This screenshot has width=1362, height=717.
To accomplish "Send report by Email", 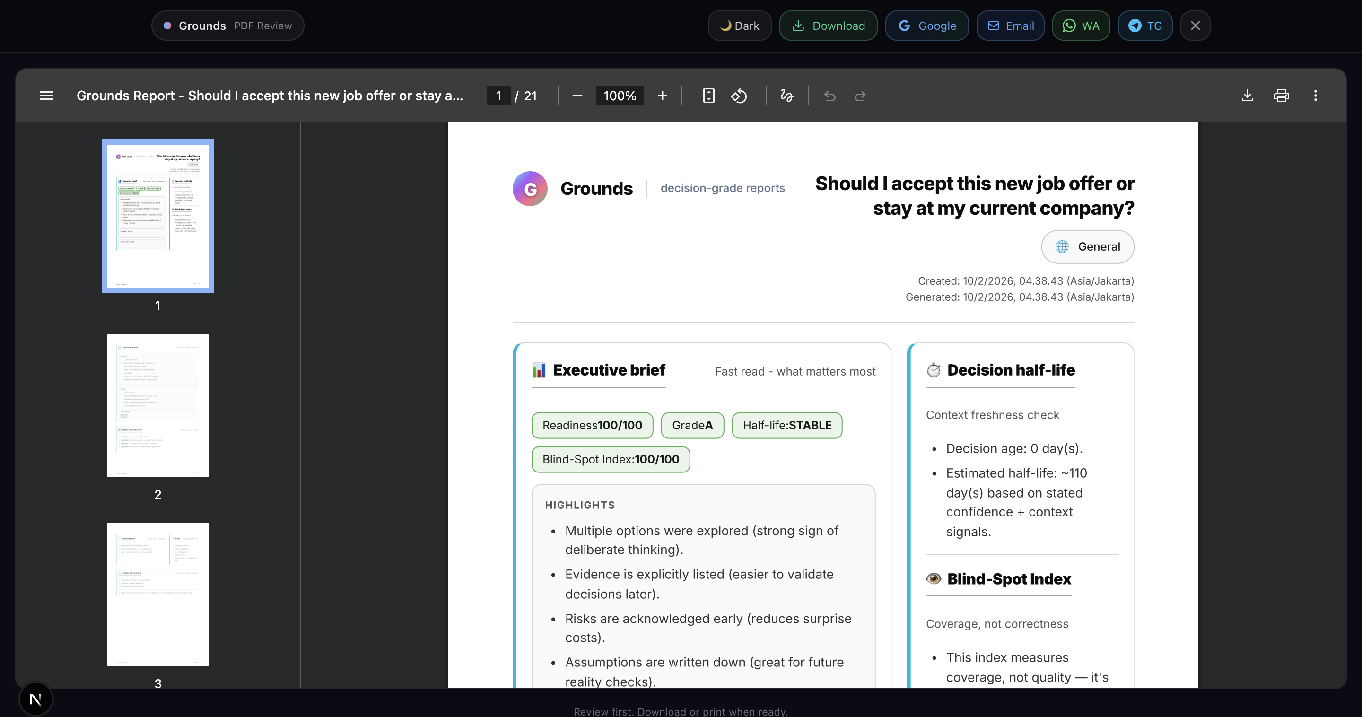I will click(x=1010, y=26).
